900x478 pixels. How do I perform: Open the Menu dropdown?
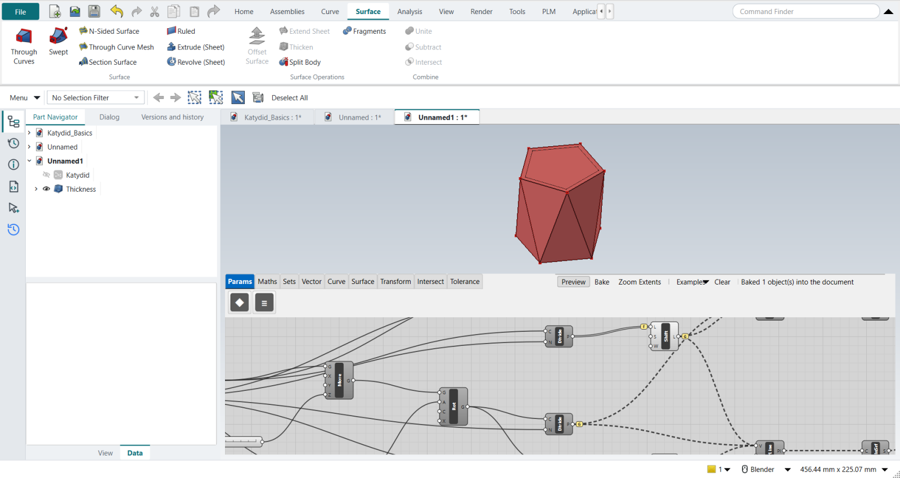(25, 98)
